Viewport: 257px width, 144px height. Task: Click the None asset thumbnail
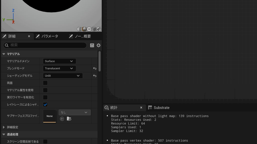tap(49, 116)
